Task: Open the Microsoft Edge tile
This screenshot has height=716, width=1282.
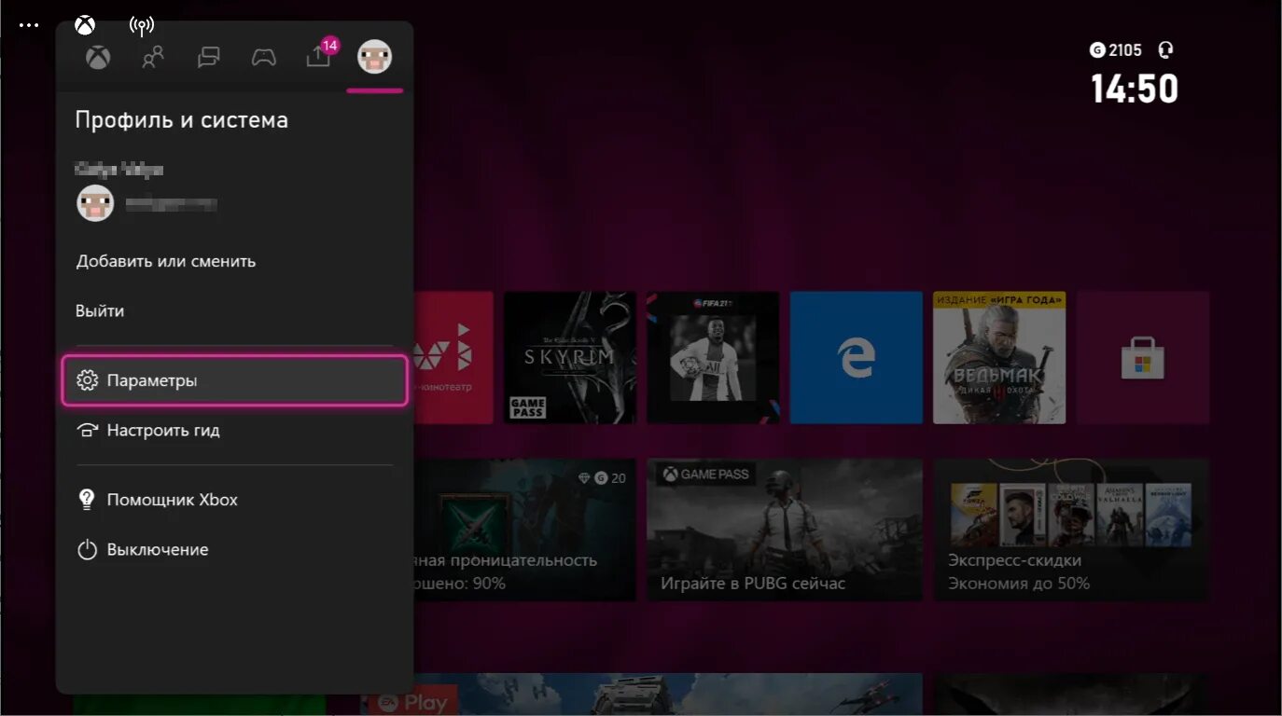Action: point(857,358)
